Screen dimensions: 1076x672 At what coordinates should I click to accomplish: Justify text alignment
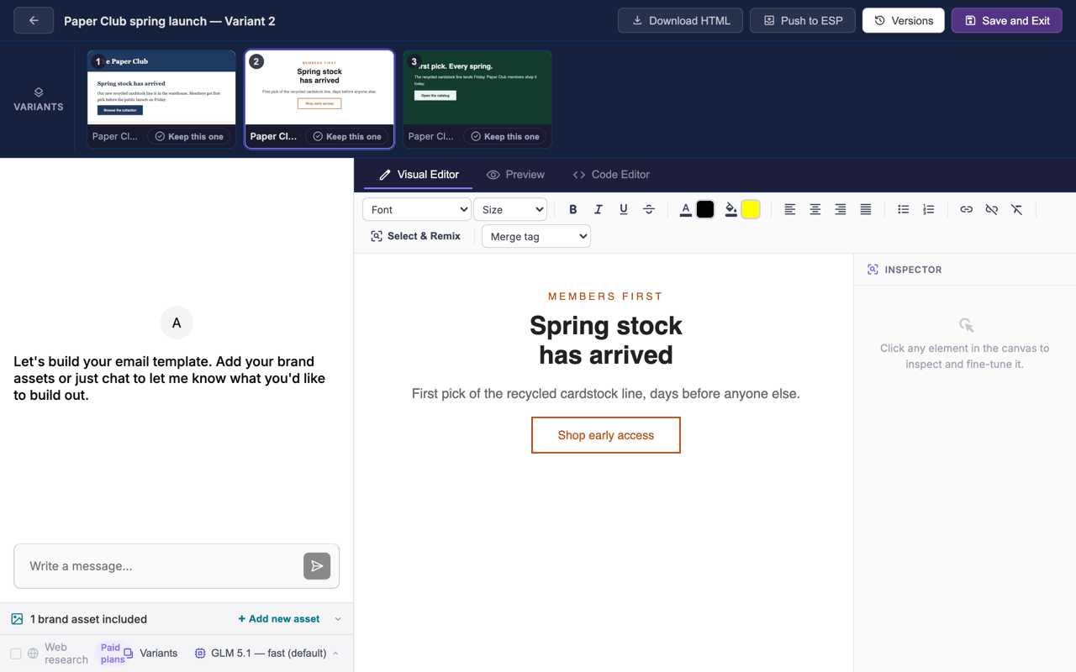click(866, 209)
